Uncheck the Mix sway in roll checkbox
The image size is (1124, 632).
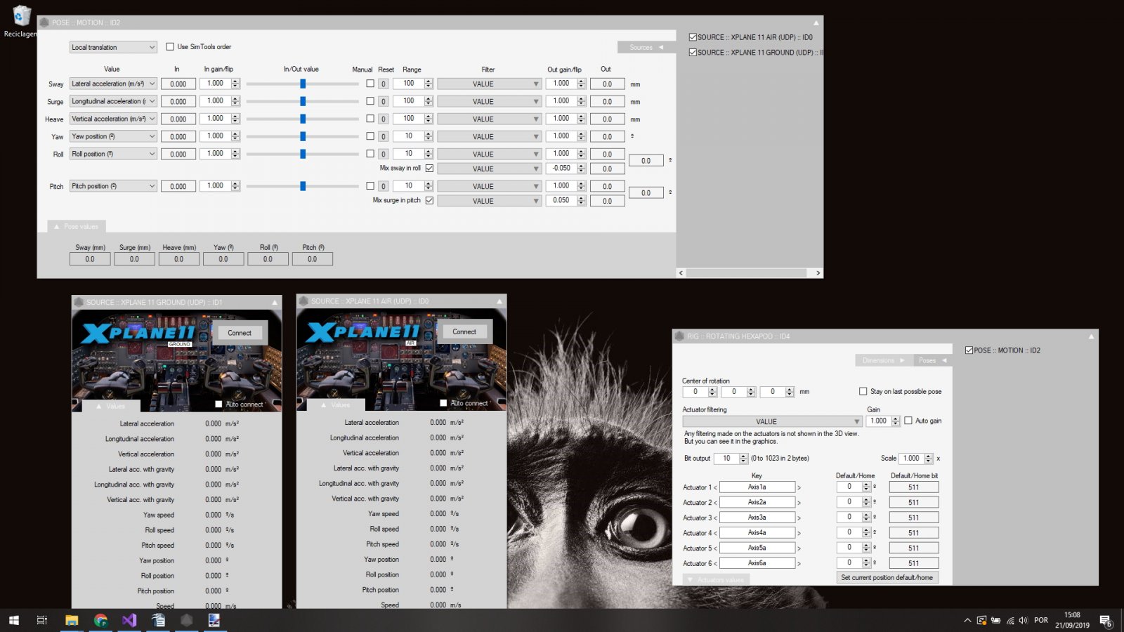[429, 169]
